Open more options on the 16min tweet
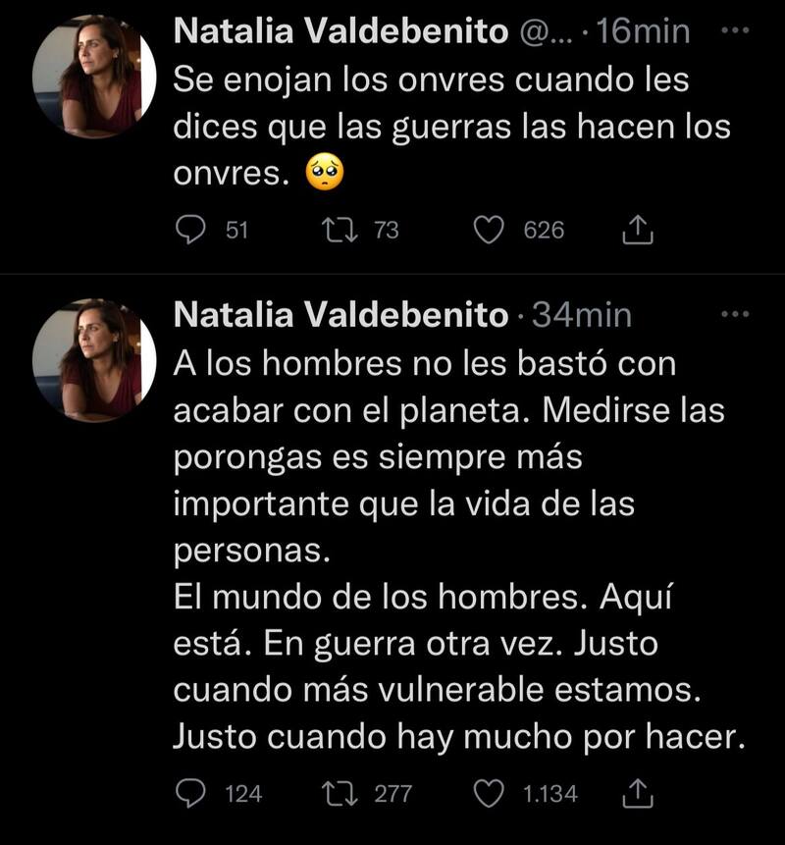785x845 pixels. tap(734, 31)
